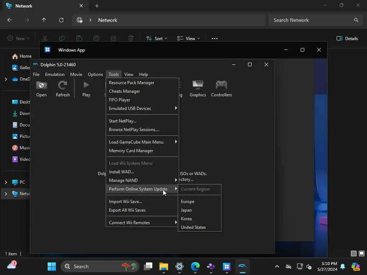Image resolution: width=367 pixels, height=275 pixels.
Task: Open Task View on taskbar
Action: coord(148,266)
